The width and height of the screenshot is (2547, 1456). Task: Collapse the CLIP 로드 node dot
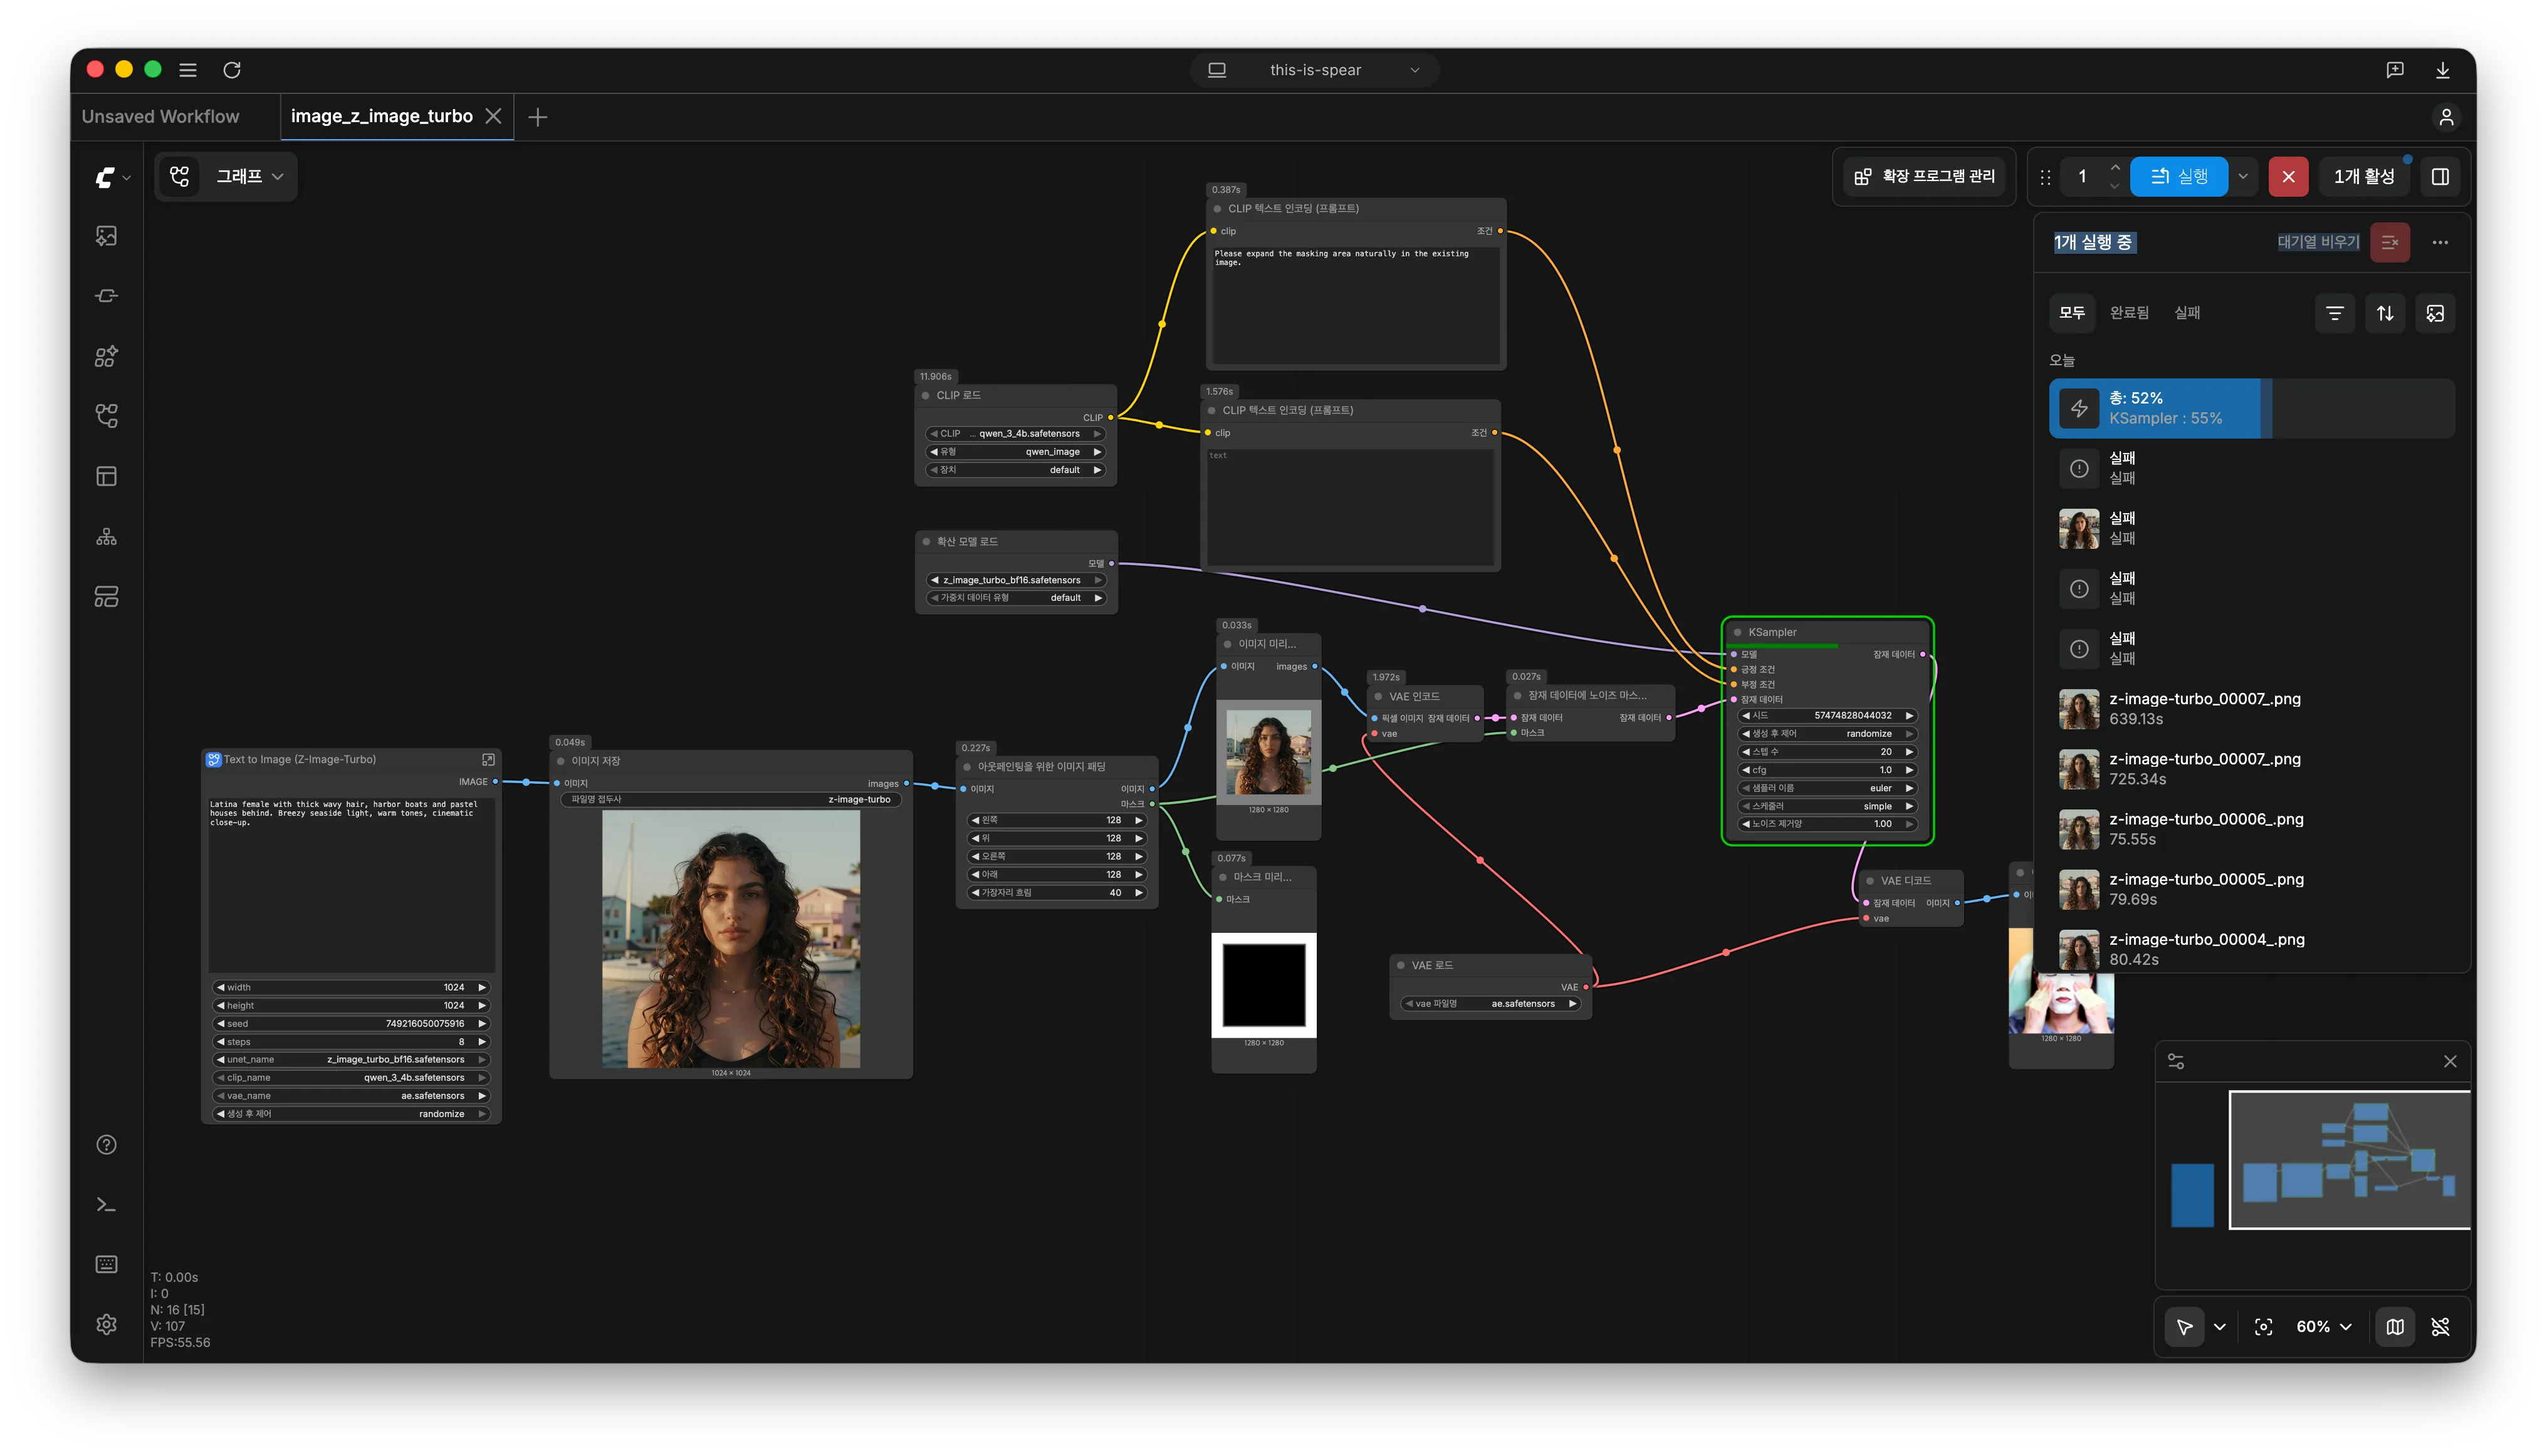pos(926,396)
